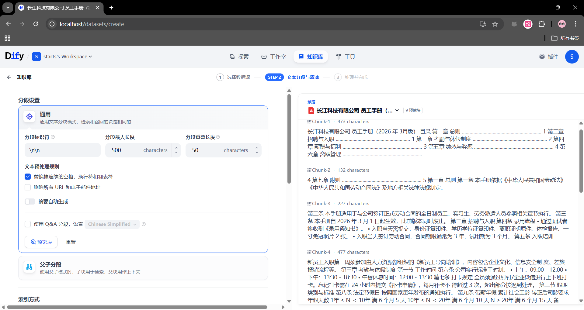584x310 pixels.
Task: Click the left panel scroll-down arrow
Action: click(x=289, y=301)
